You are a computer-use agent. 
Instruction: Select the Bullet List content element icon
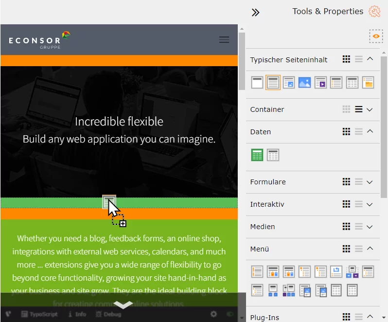(336, 82)
